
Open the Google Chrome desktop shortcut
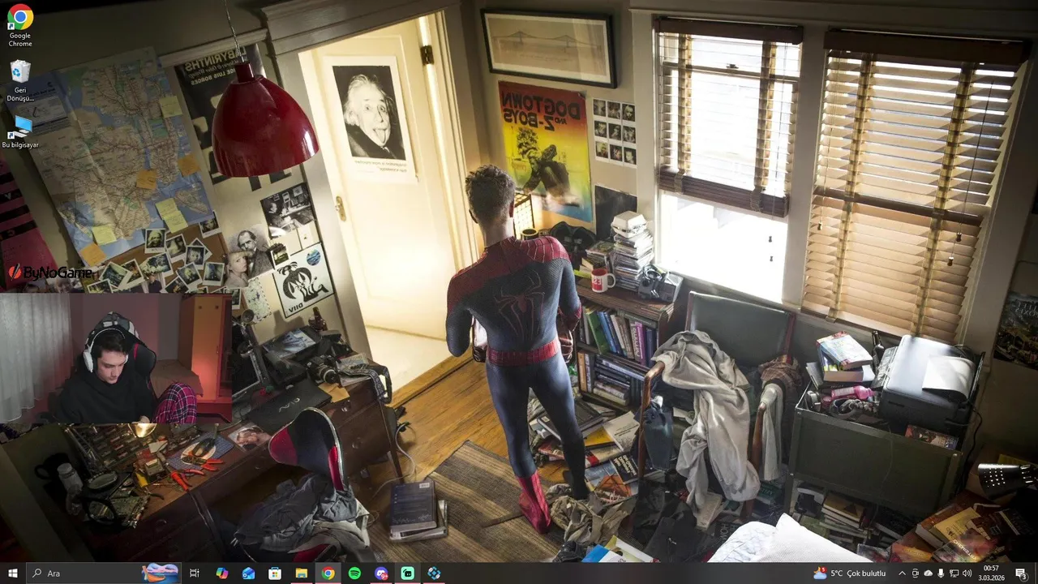(19, 25)
